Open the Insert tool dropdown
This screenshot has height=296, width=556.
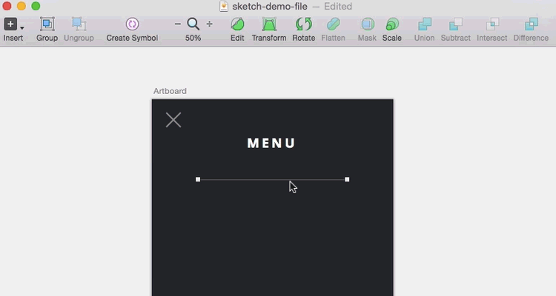pyautogui.click(x=13, y=25)
